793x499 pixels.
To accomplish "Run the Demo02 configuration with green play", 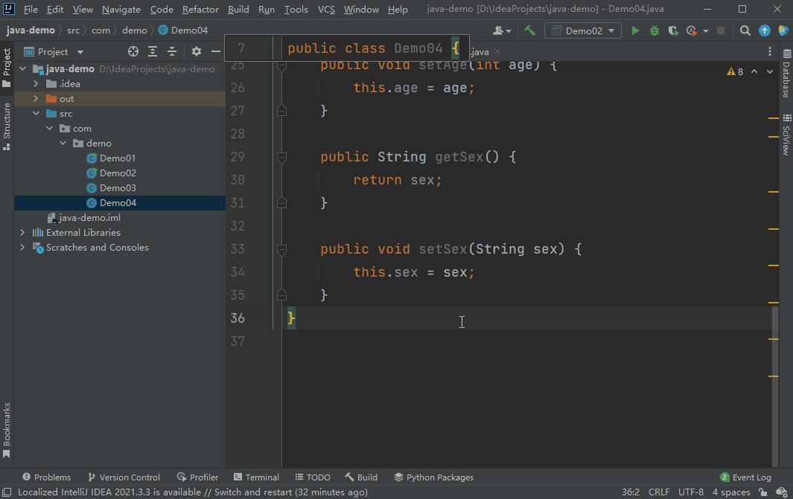I will [634, 30].
